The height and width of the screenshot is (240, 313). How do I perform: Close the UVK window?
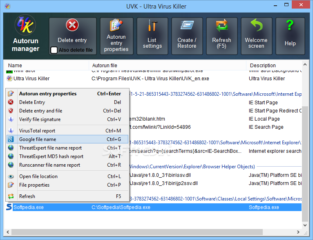point(301,4)
